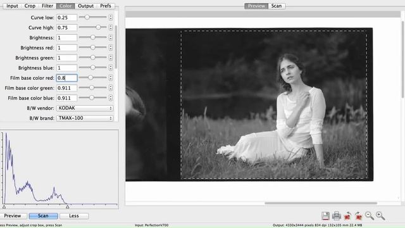Click the blue Scan button
The width and height of the screenshot is (405, 228).
coord(43,216)
